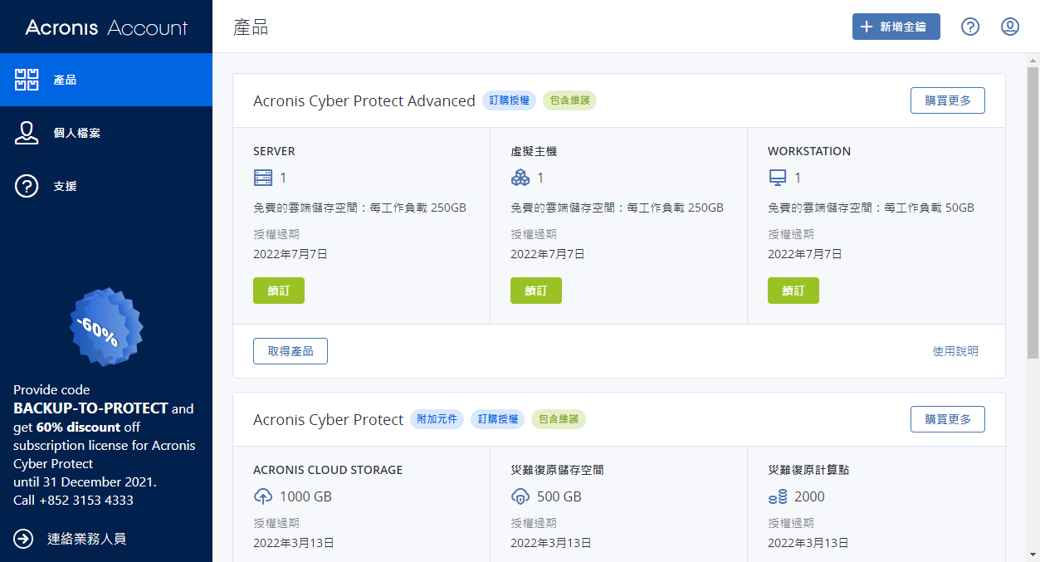This screenshot has width=1040, height=562.
Task: Click the 連絡業務人員 link
Action: (x=86, y=539)
